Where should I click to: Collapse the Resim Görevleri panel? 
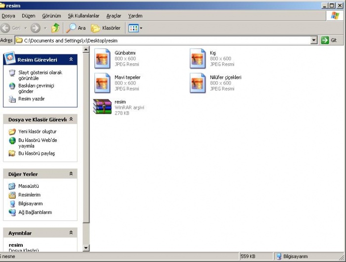click(x=71, y=59)
